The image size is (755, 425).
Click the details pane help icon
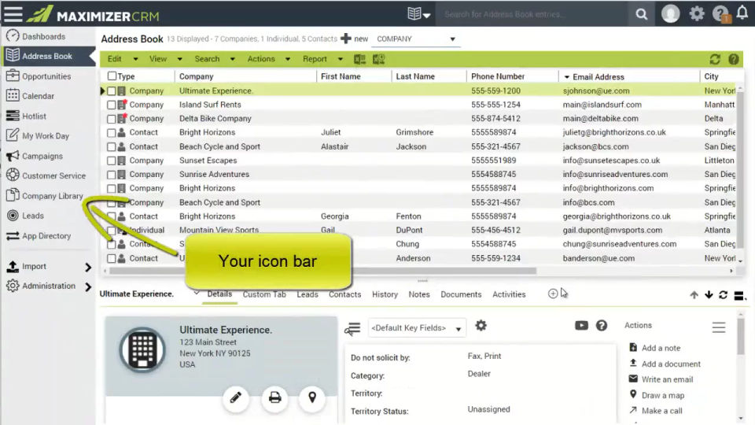click(602, 326)
